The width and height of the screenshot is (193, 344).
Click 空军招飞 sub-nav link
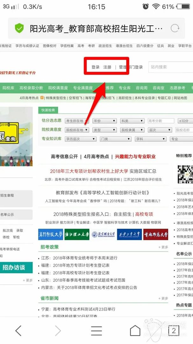[x=76, y=98]
